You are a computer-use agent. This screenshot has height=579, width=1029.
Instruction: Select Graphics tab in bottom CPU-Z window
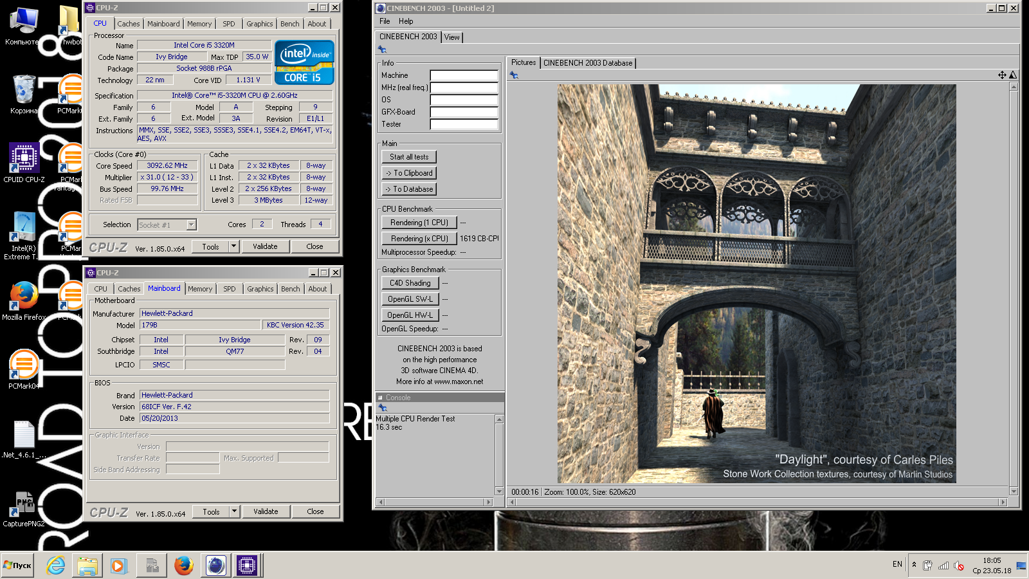pos(260,289)
